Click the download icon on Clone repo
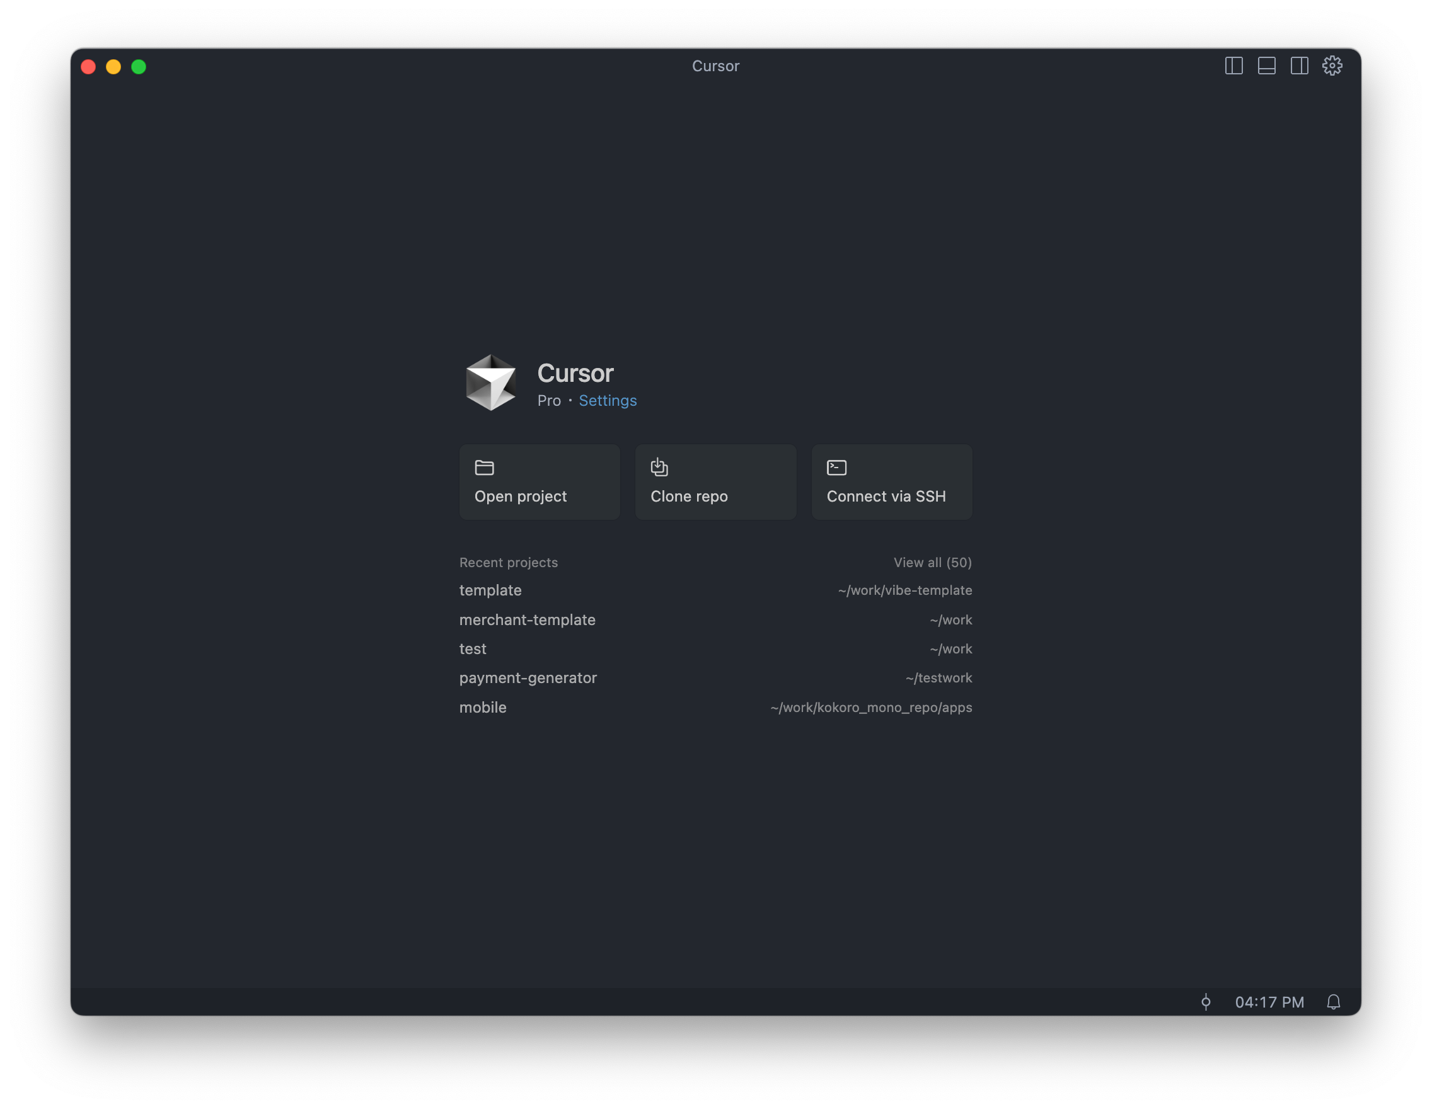 pyautogui.click(x=659, y=467)
